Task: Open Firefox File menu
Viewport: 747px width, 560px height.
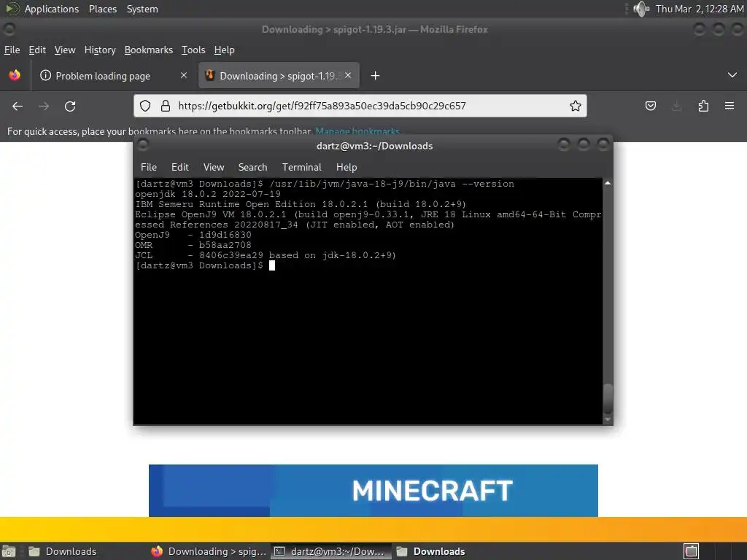Action: (x=12, y=50)
